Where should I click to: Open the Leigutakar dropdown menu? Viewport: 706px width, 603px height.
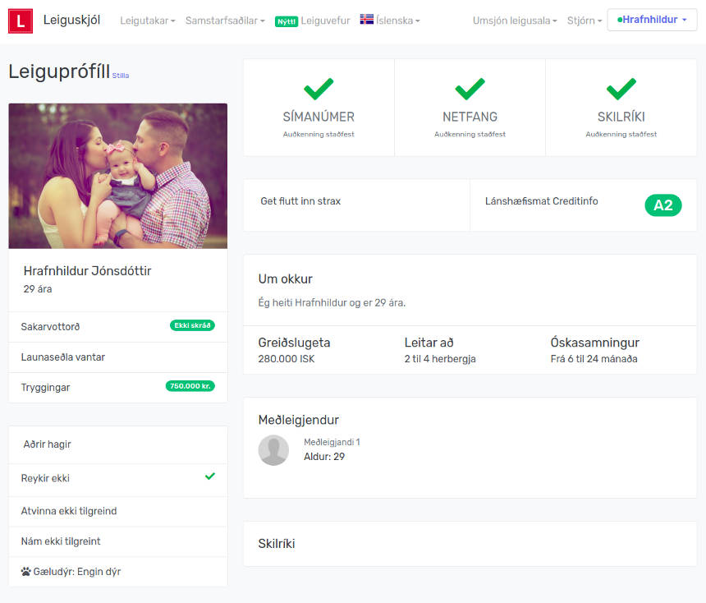tap(147, 21)
